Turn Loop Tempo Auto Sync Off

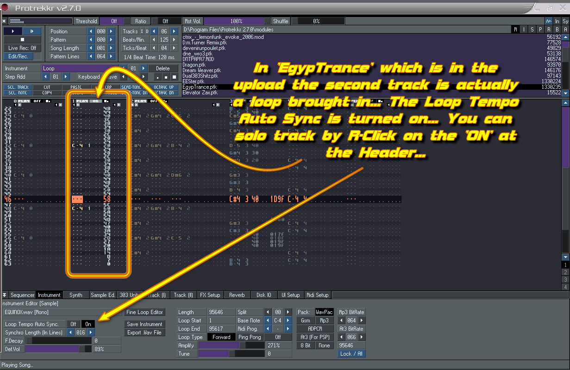(73, 324)
